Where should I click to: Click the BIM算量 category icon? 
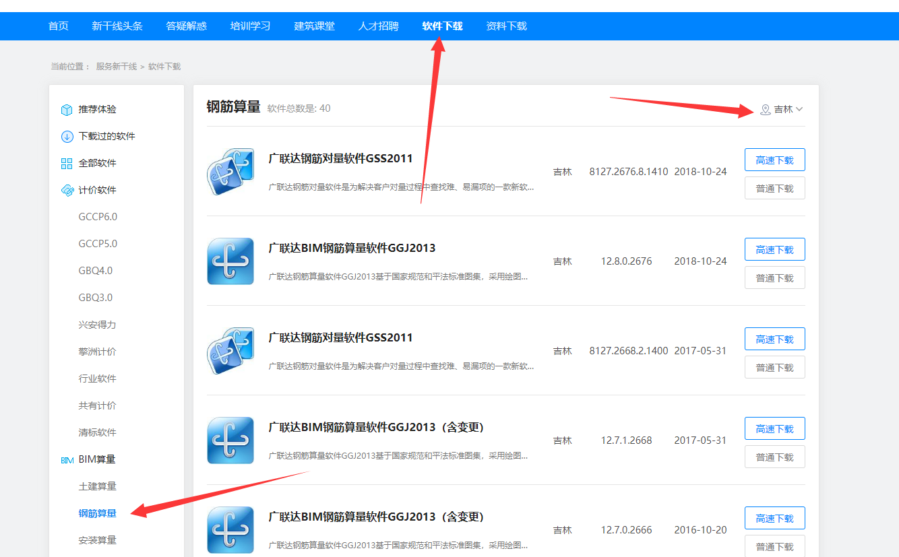click(67, 460)
